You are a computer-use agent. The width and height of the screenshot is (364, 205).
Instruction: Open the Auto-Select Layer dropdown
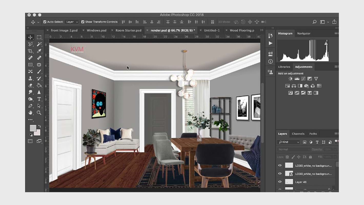pyautogui.click(x=72, y=22)
